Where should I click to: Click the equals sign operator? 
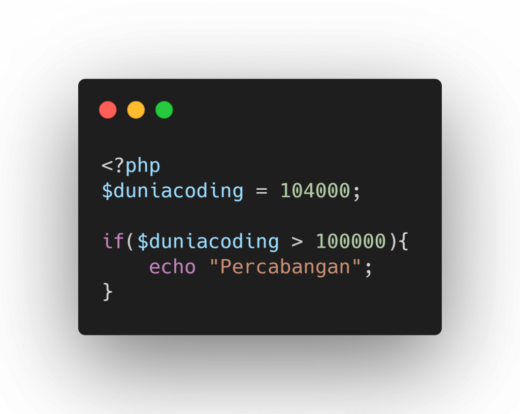pos(262,191)
